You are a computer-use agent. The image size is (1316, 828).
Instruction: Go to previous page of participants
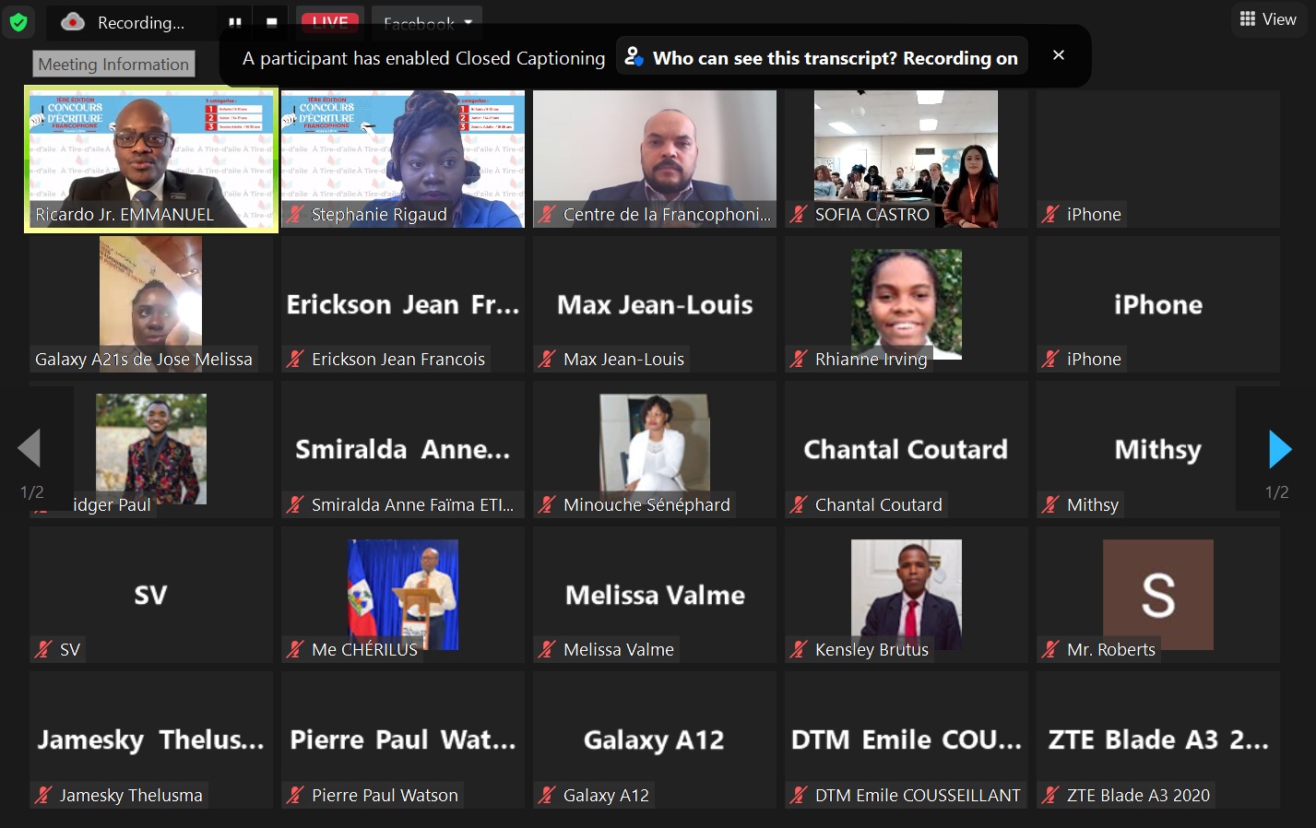point(30,449)
